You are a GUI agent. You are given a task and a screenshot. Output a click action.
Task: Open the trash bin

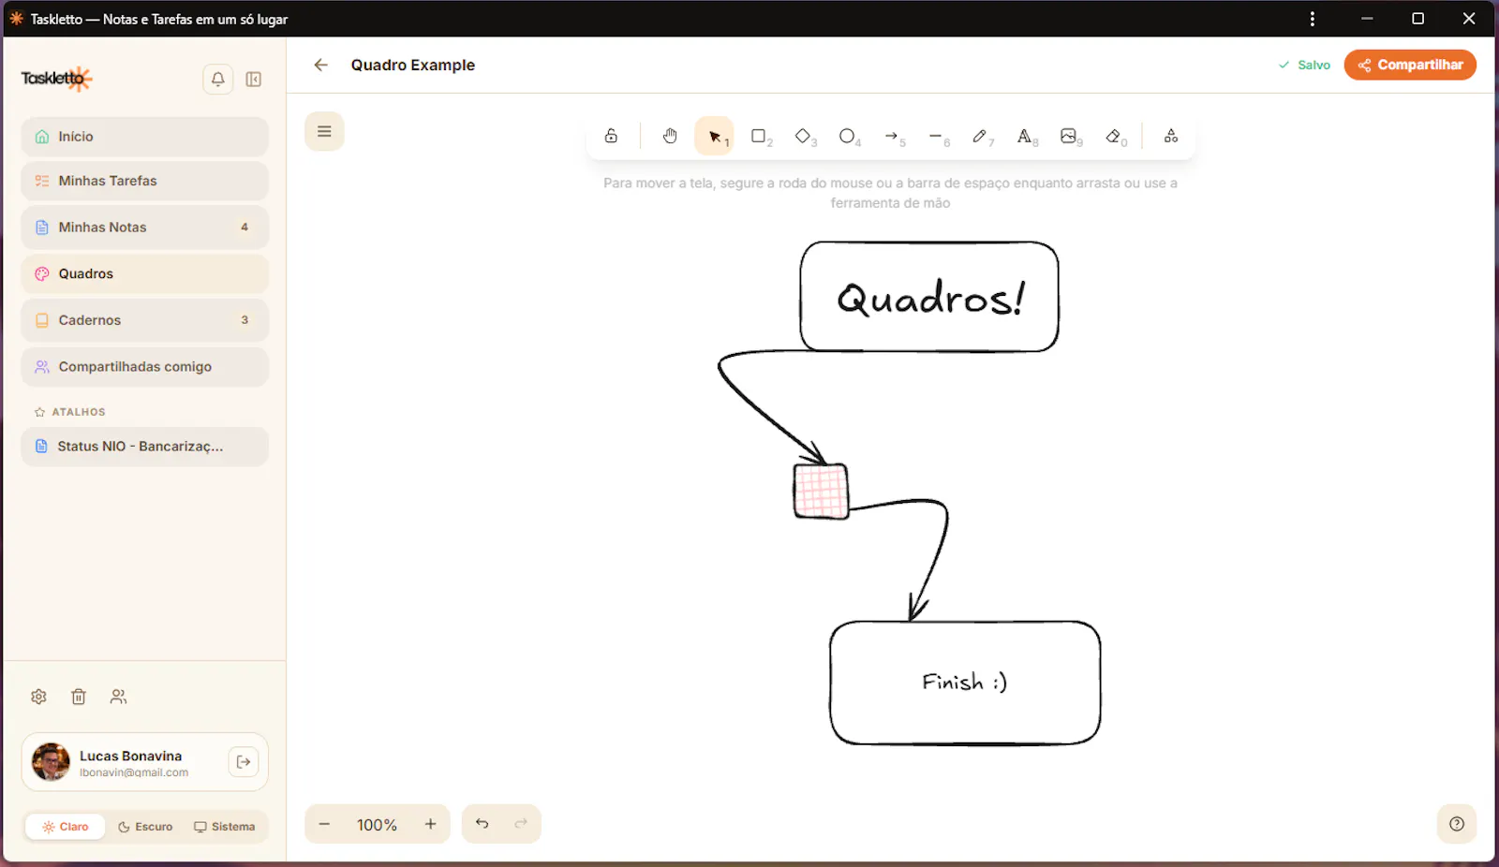[x=79, y=697]
